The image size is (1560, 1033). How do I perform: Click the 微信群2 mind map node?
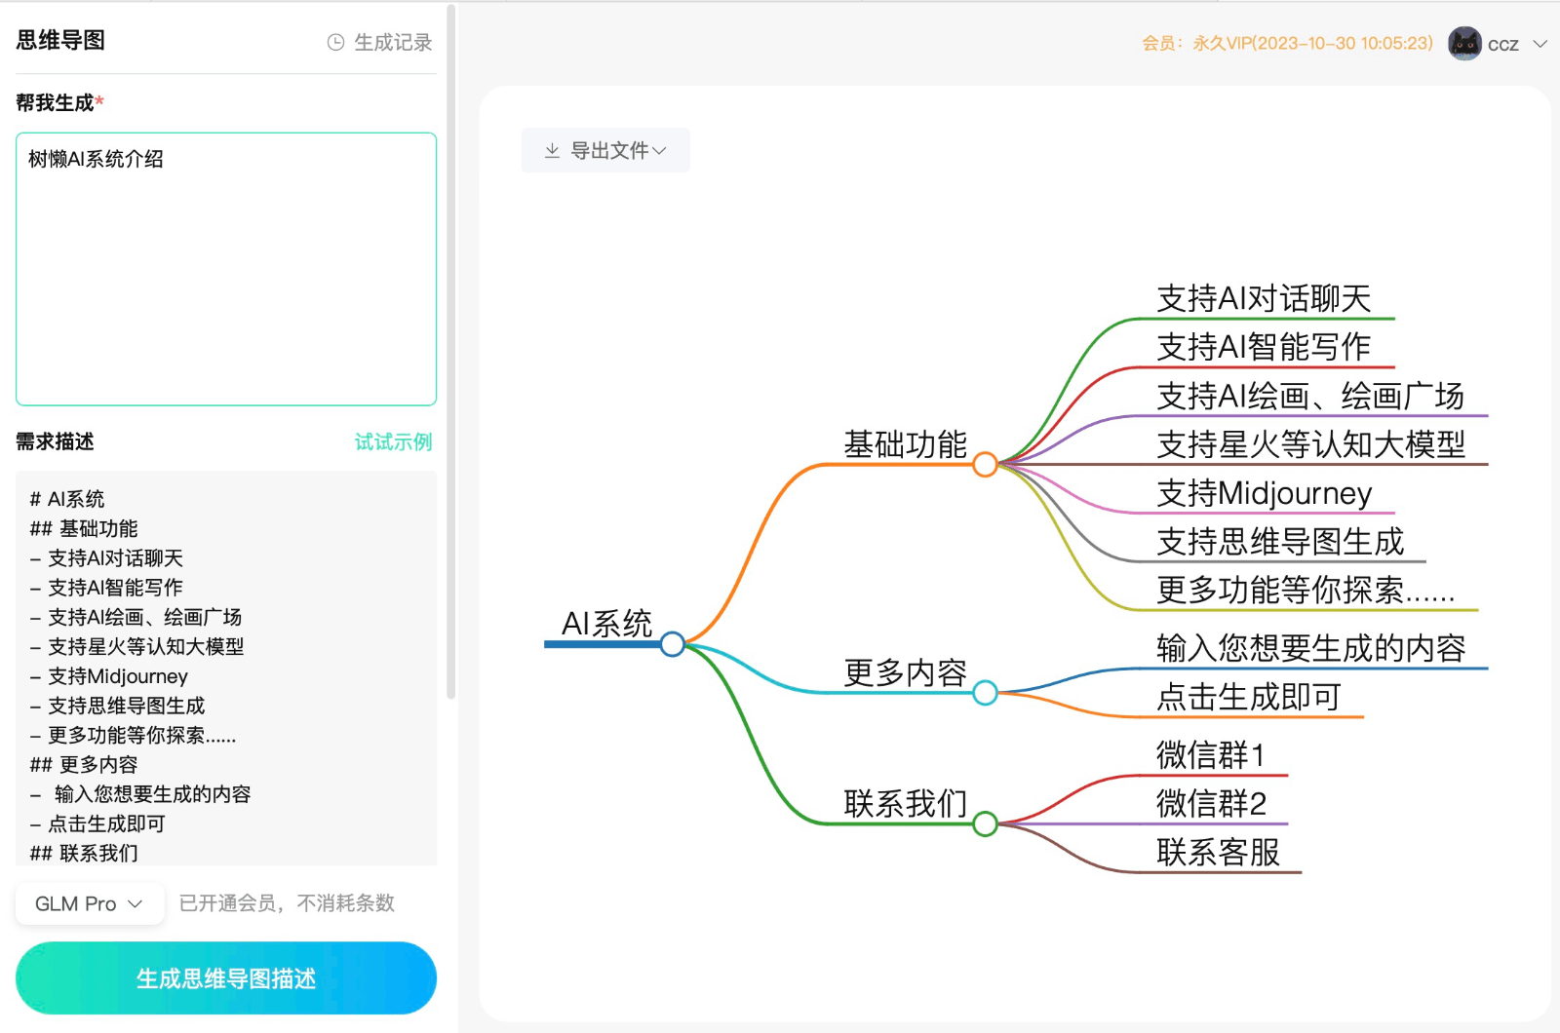pyautogui.click(x=1211, y=804)
